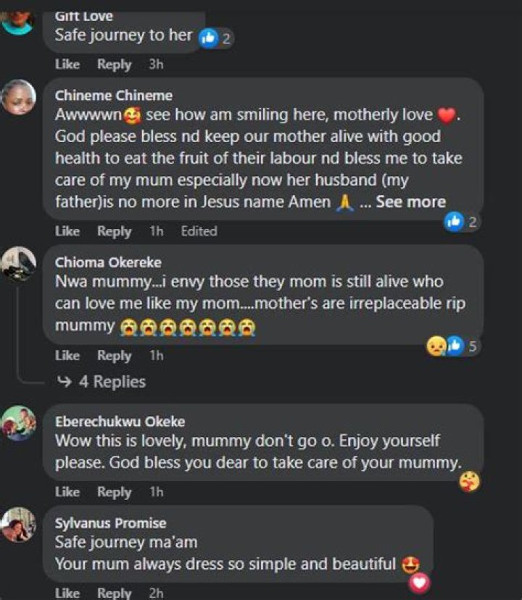Click the heart reaction under Sylvanus Promise's comment
This screenshot has height=600, width=522.
point(419,580)
